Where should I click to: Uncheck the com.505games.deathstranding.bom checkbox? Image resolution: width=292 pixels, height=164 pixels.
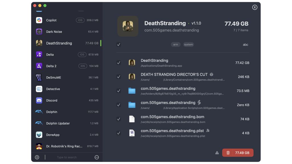(x=119, y=119)
